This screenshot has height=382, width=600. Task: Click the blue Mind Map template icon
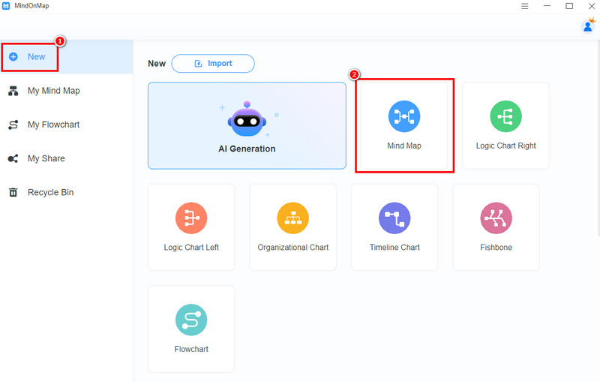tap(404, 116)
